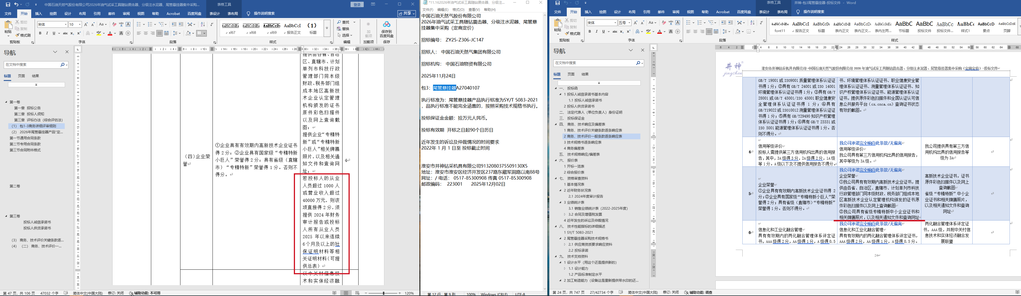Switch to web layout view in left Word status bar
1021x296 pixels.
pyautogui.click(x=357, y=293)
